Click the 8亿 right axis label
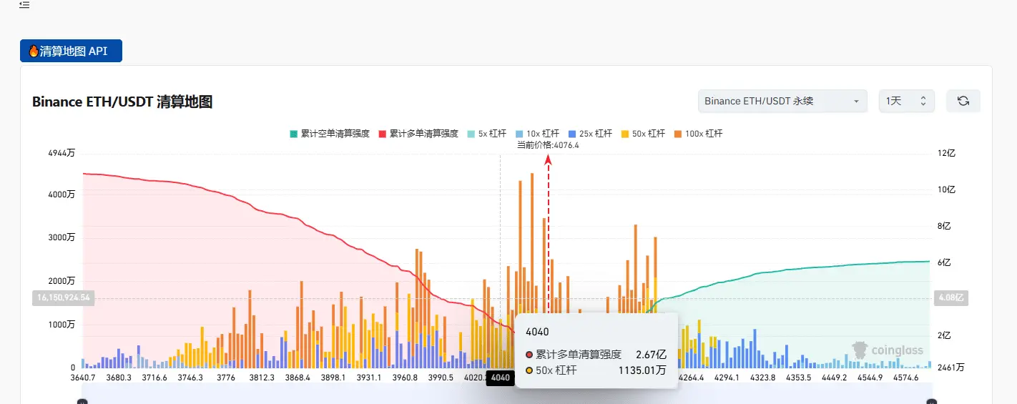 [945, 225]
